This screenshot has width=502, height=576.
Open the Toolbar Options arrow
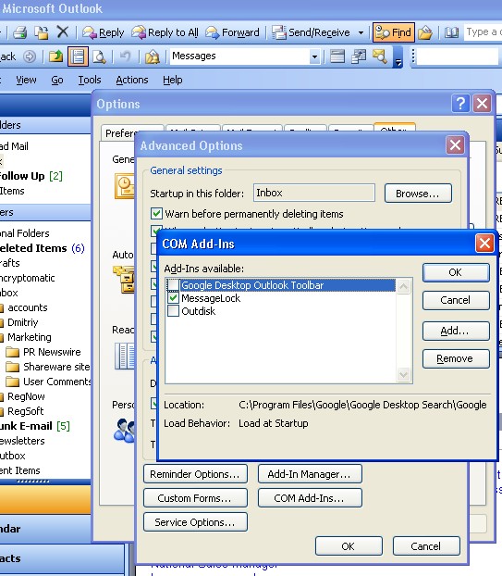click(398, 56)
